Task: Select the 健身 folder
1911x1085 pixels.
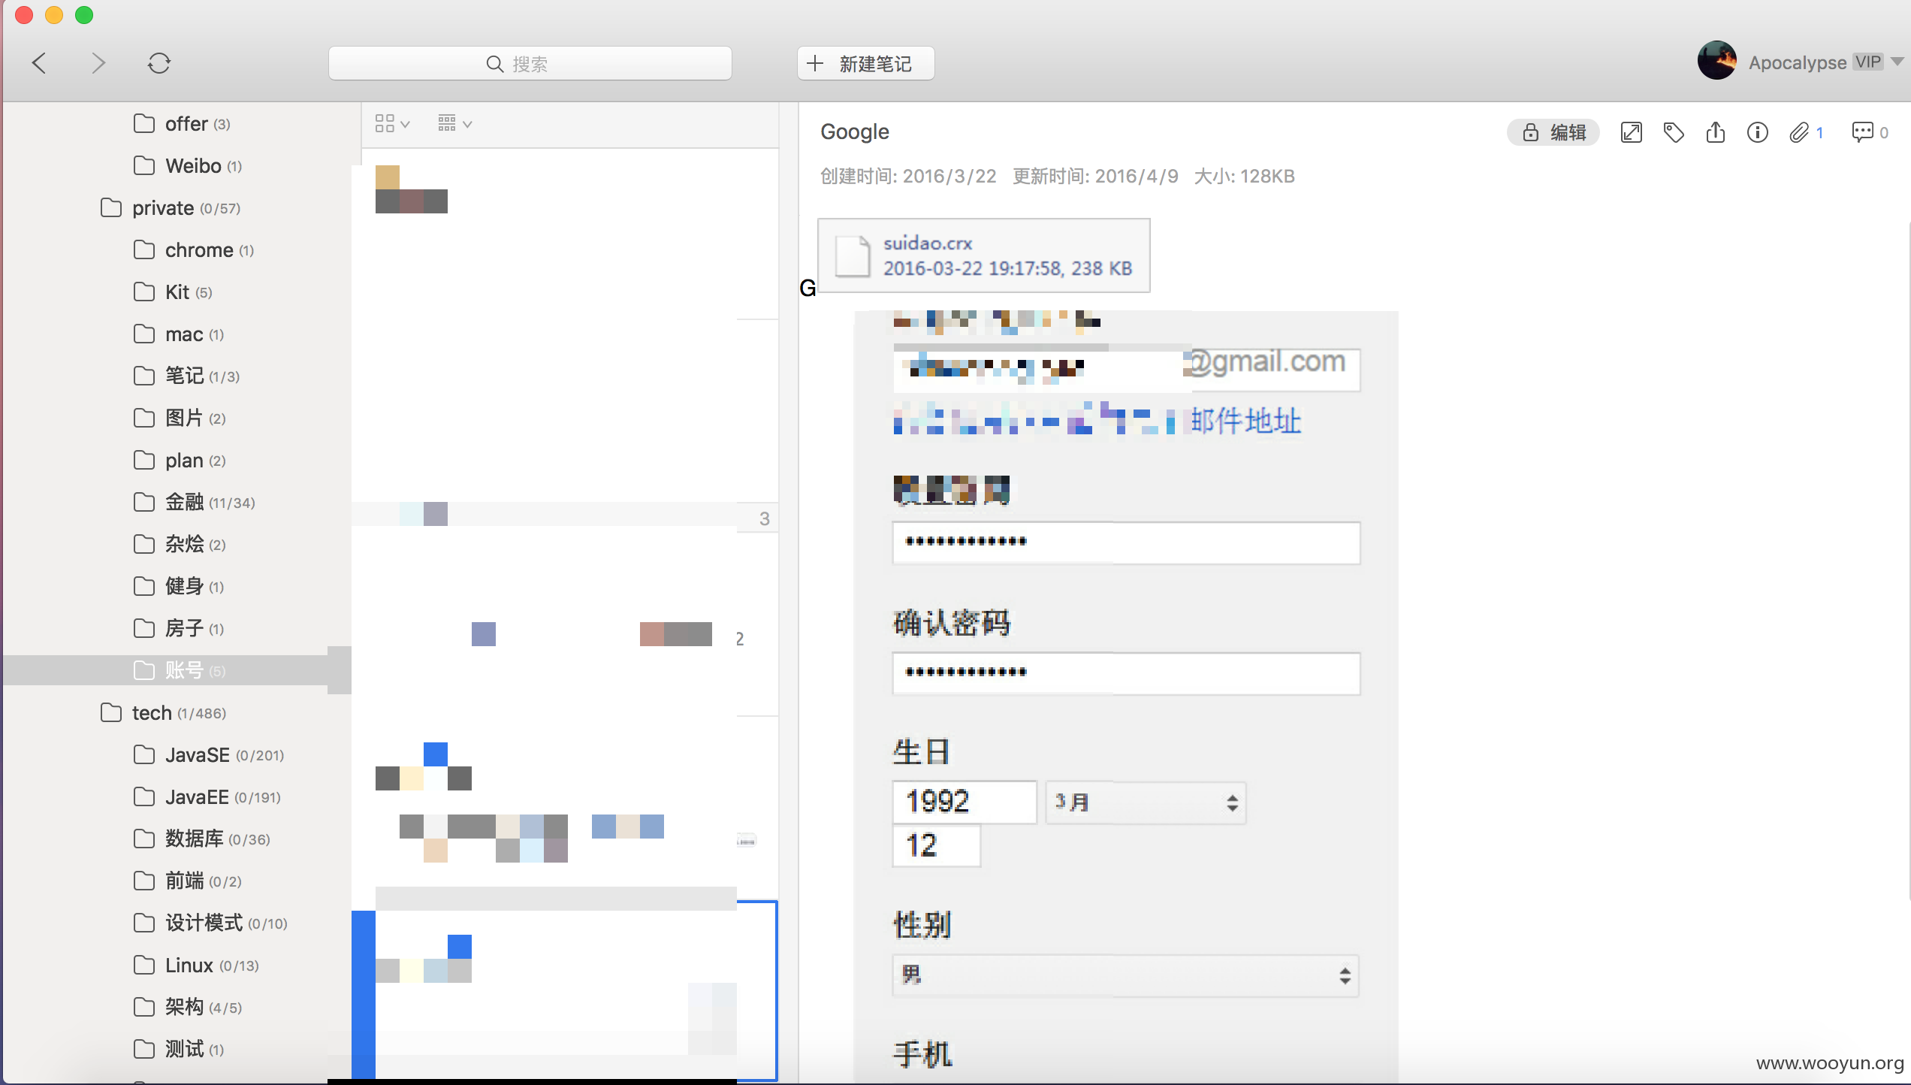Action: (x=179, y=587)
